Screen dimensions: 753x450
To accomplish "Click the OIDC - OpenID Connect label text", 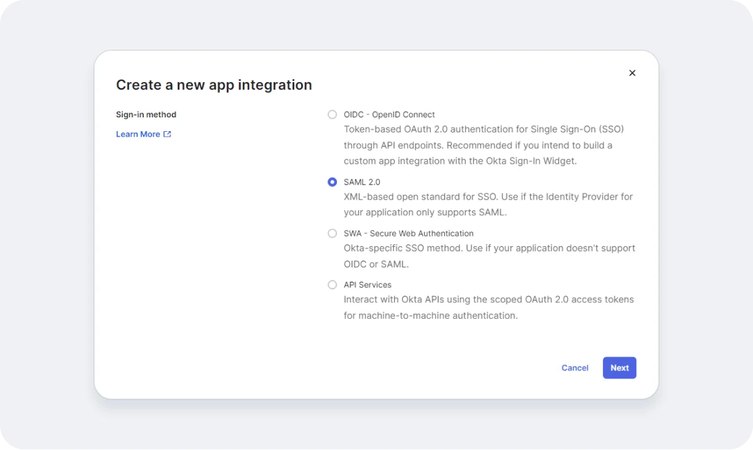I will (389, 114).
